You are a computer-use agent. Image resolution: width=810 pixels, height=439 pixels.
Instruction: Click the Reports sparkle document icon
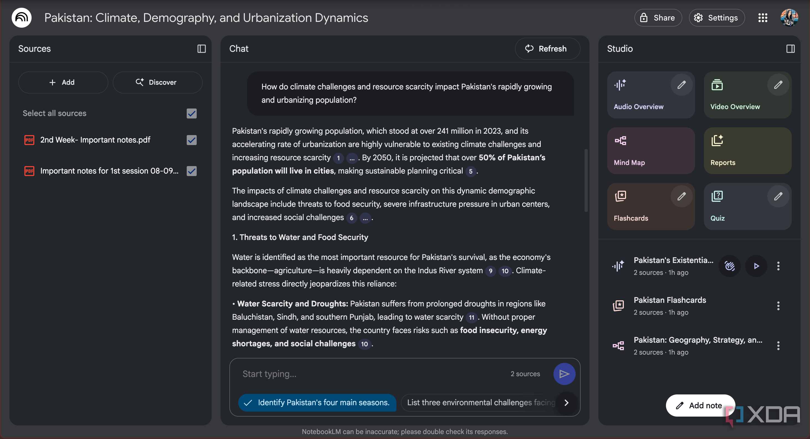pyautogui.click(x=717, y=140)
